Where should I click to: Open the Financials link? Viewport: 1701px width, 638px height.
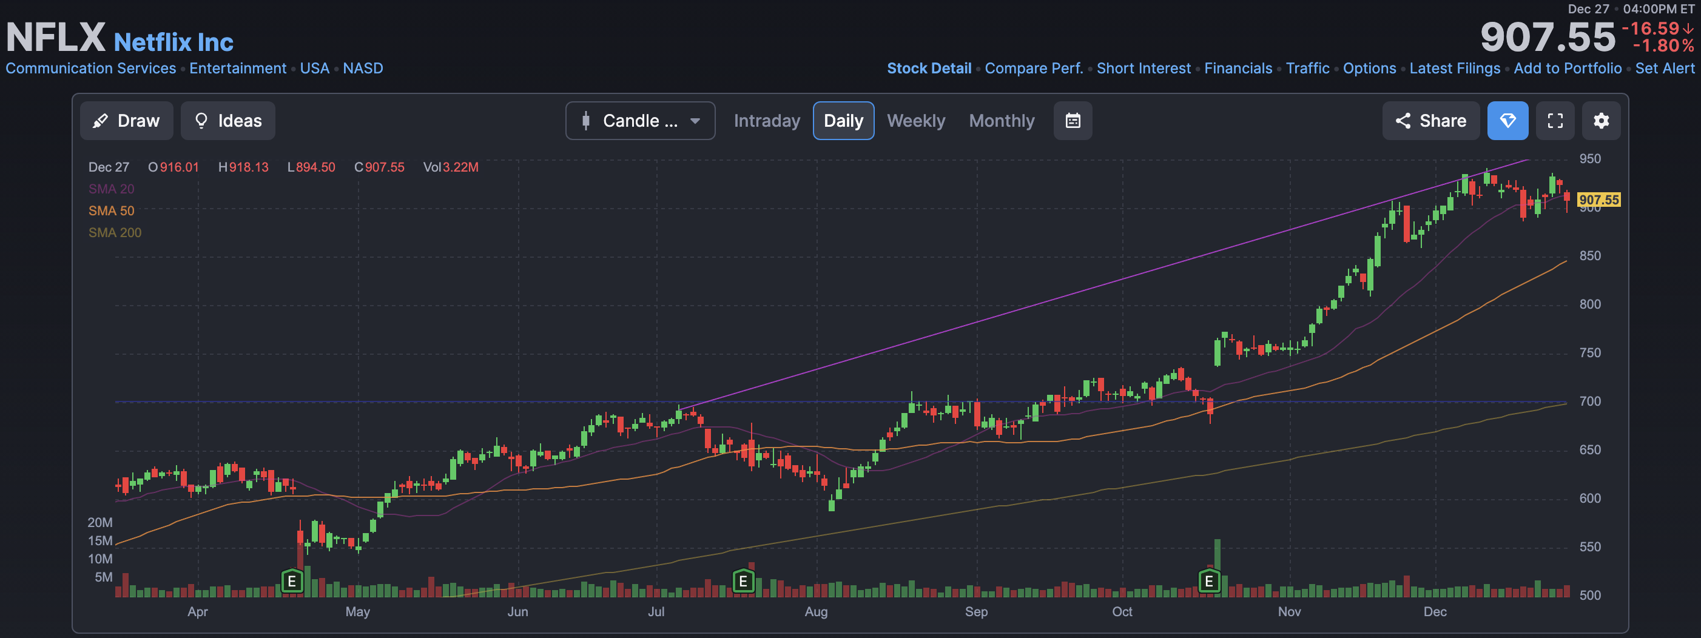[x=1238, y=68]
